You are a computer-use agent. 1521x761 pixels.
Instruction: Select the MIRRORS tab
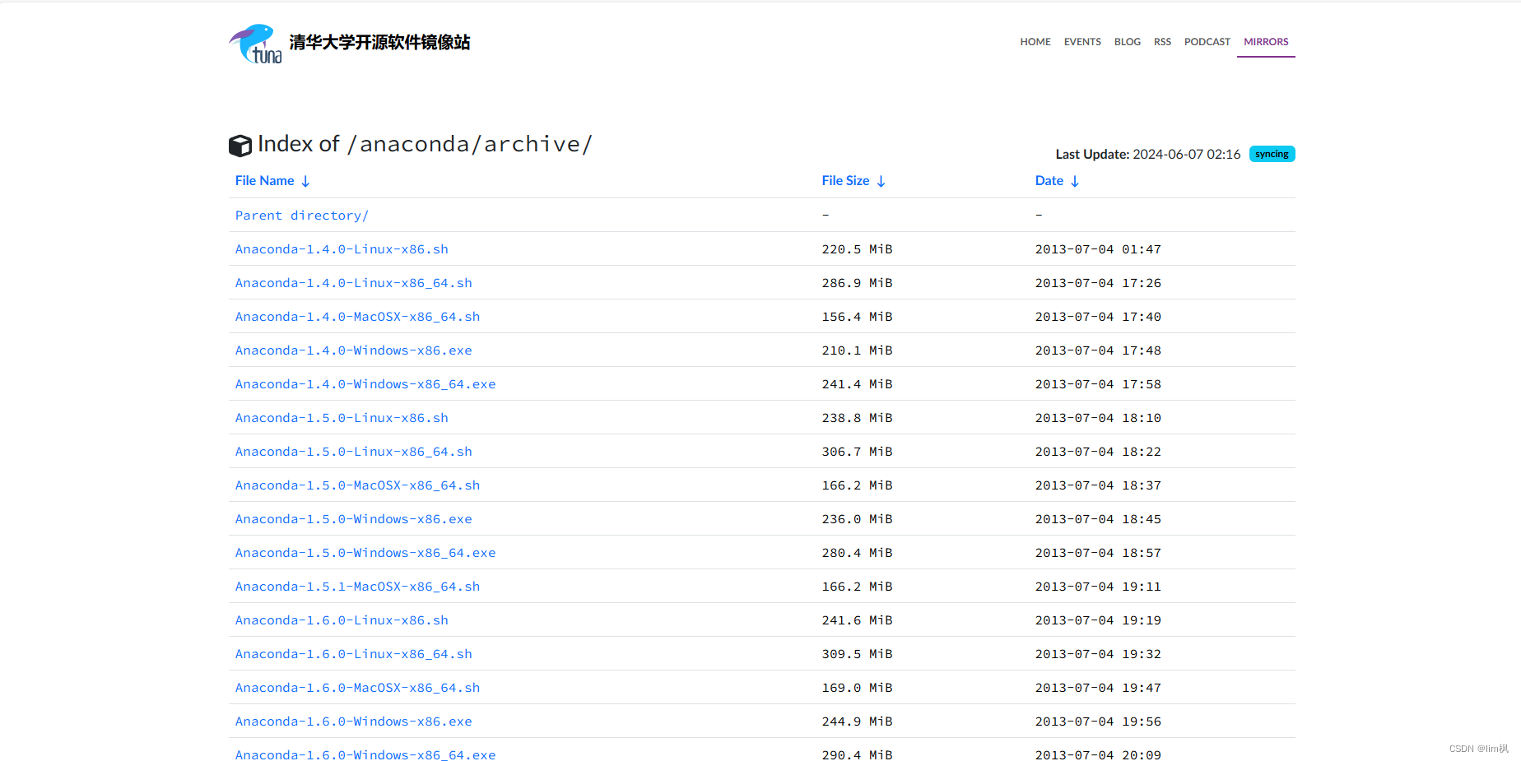(1266, 42)
